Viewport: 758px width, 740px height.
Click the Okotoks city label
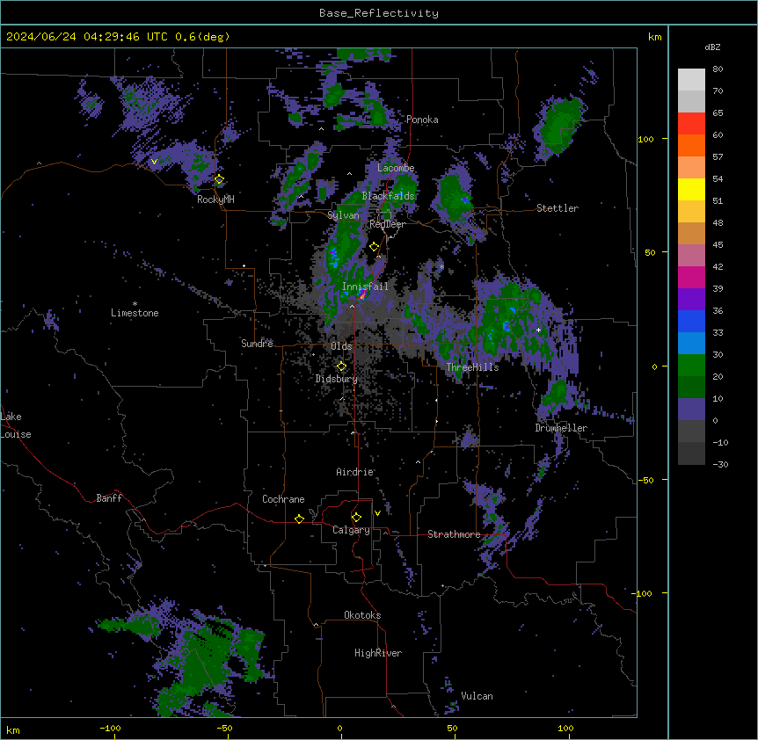pyautogui.click(x=362, y=615)
